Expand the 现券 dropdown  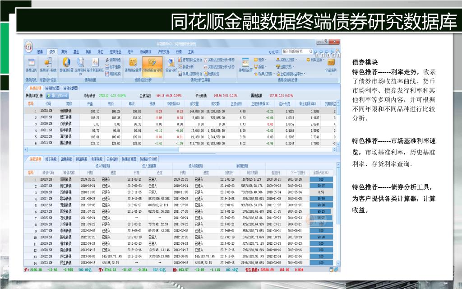point(261,60)
